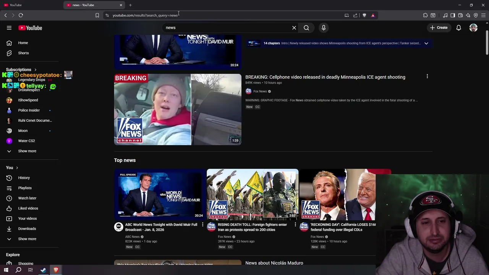Play the RISING DEATH TOLL Iran video thumbnail
Image resolution: width=489 pixels, height=275 pixels.
(x=253, y=194)
